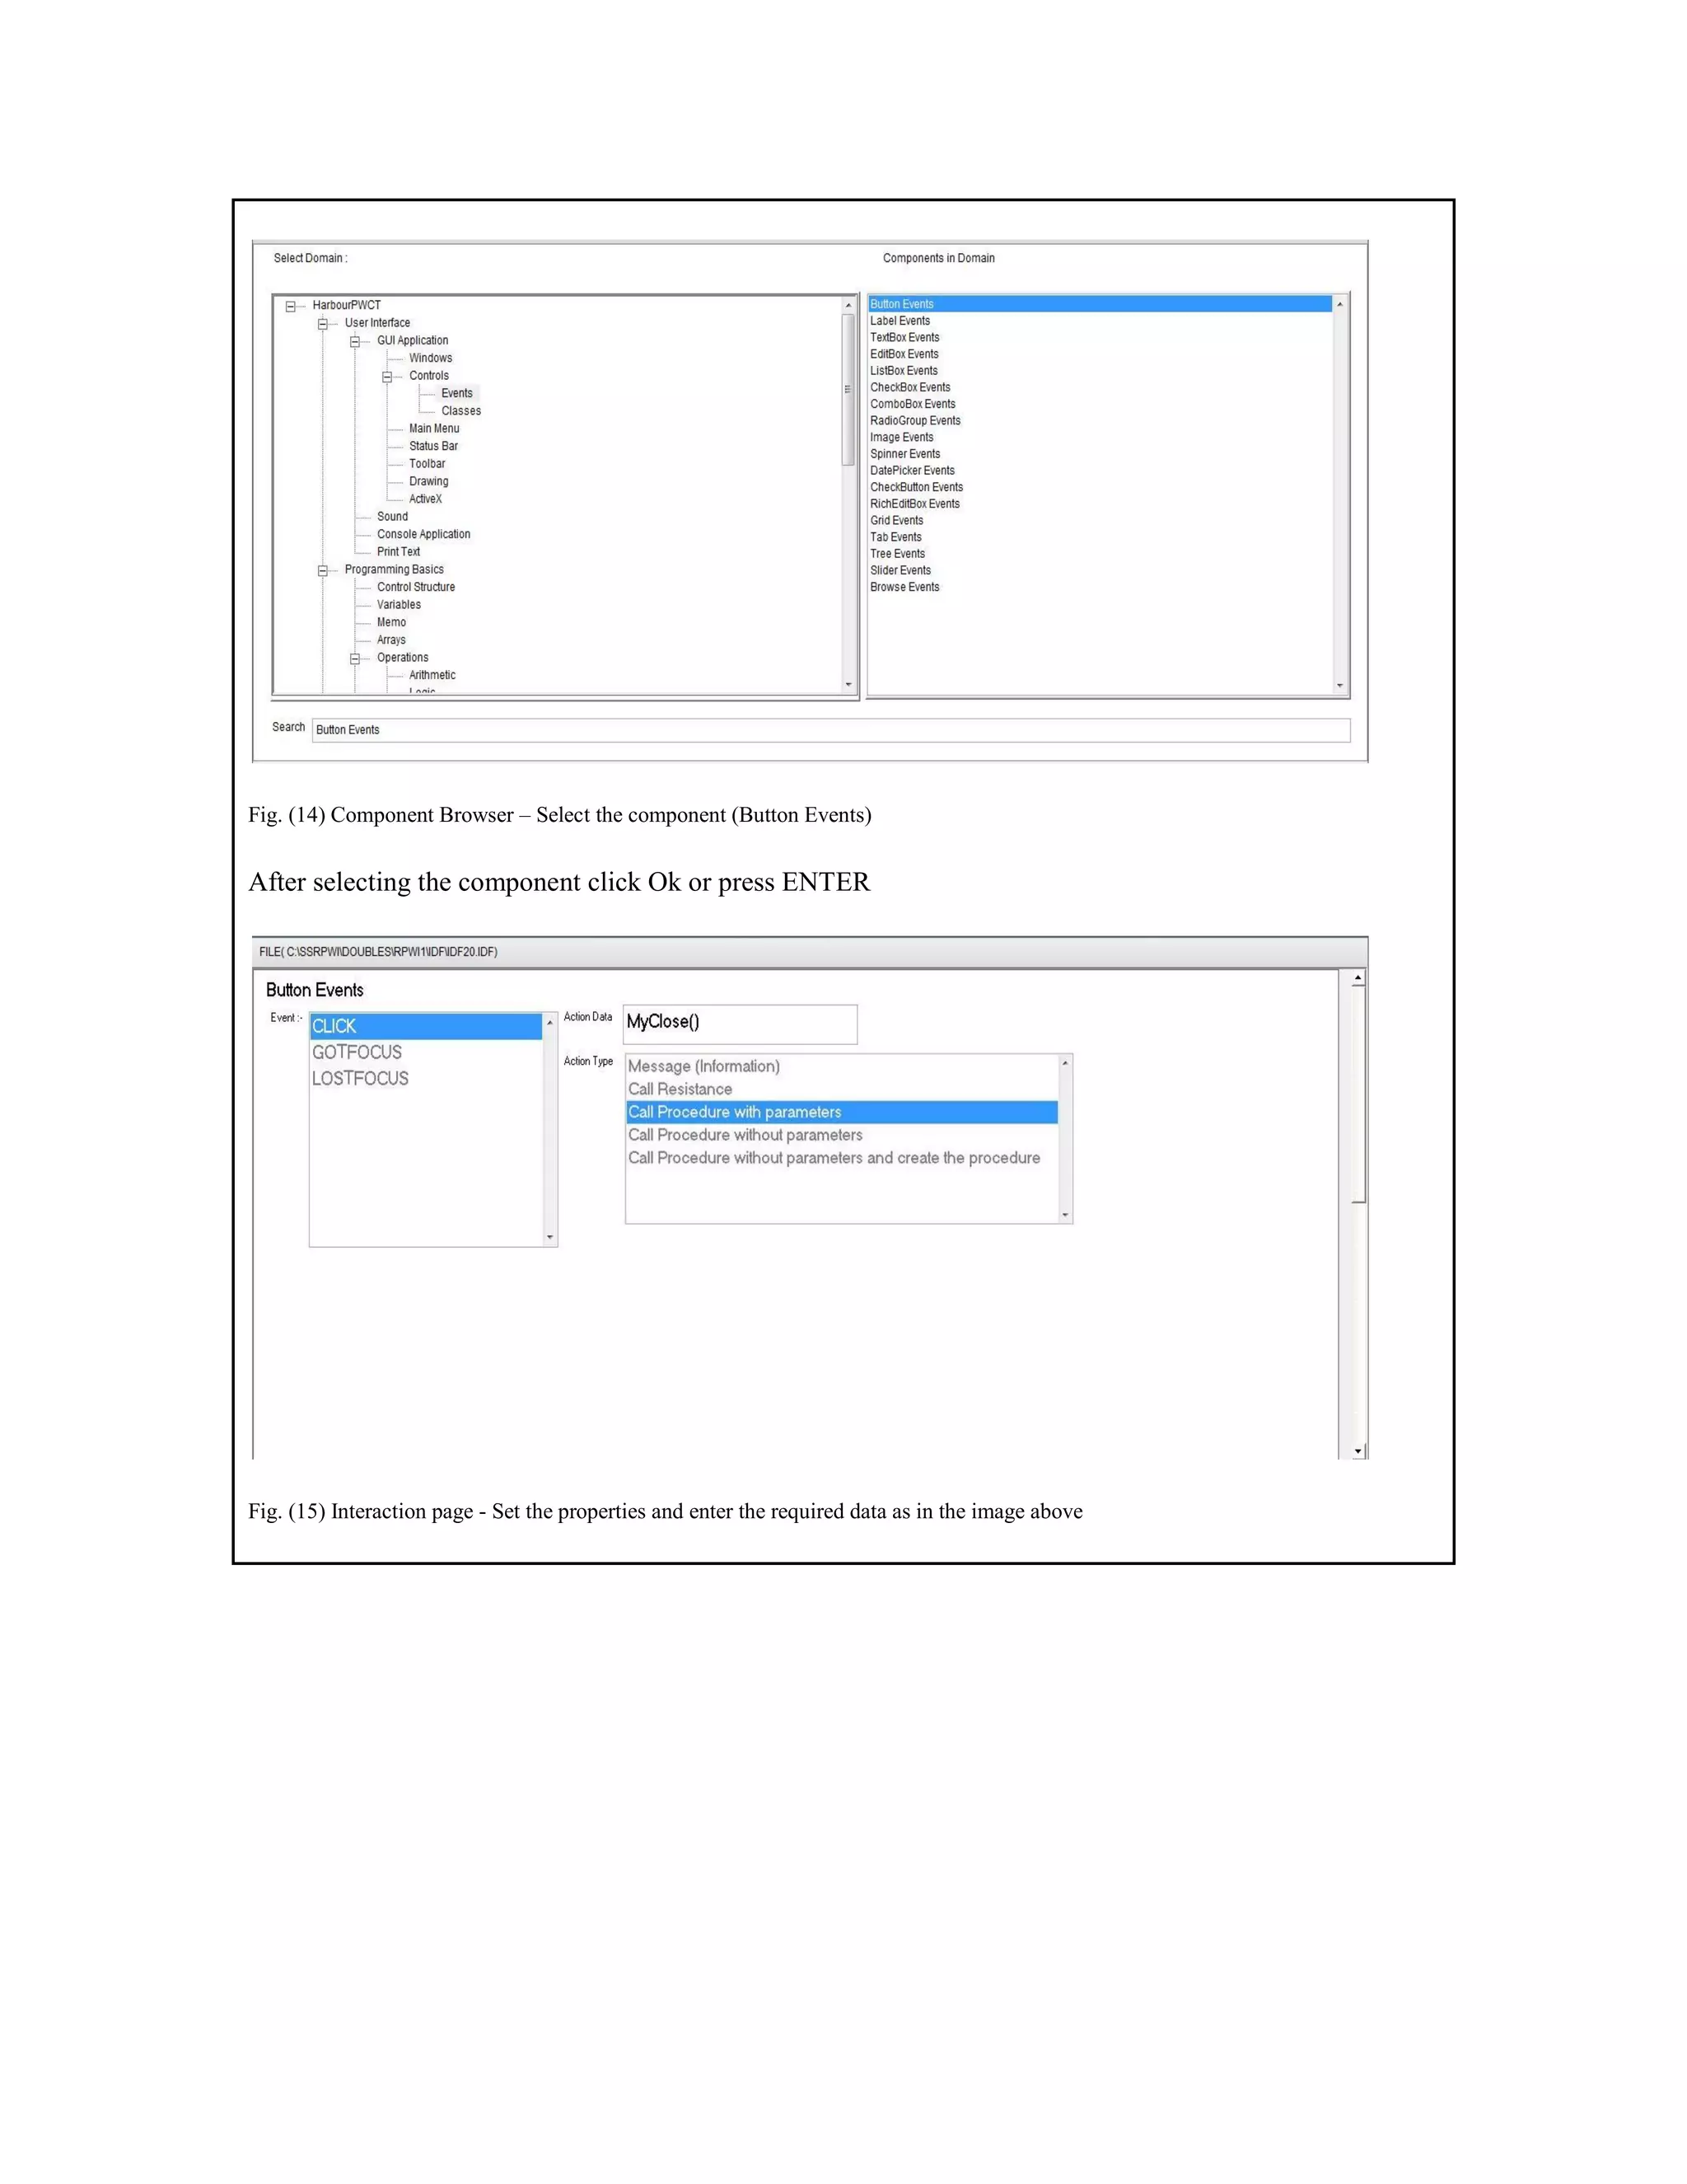Click the Action Data field with MyClose()
Image resolution: width=1687 pixels, height=2184 pixels.
[x=740, y=1024]
